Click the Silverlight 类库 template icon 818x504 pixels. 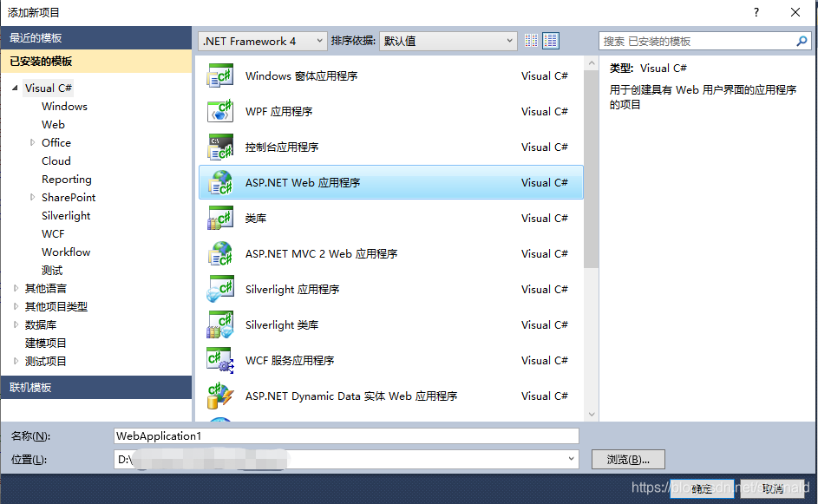pyautogui.click(x=220, y=324)
